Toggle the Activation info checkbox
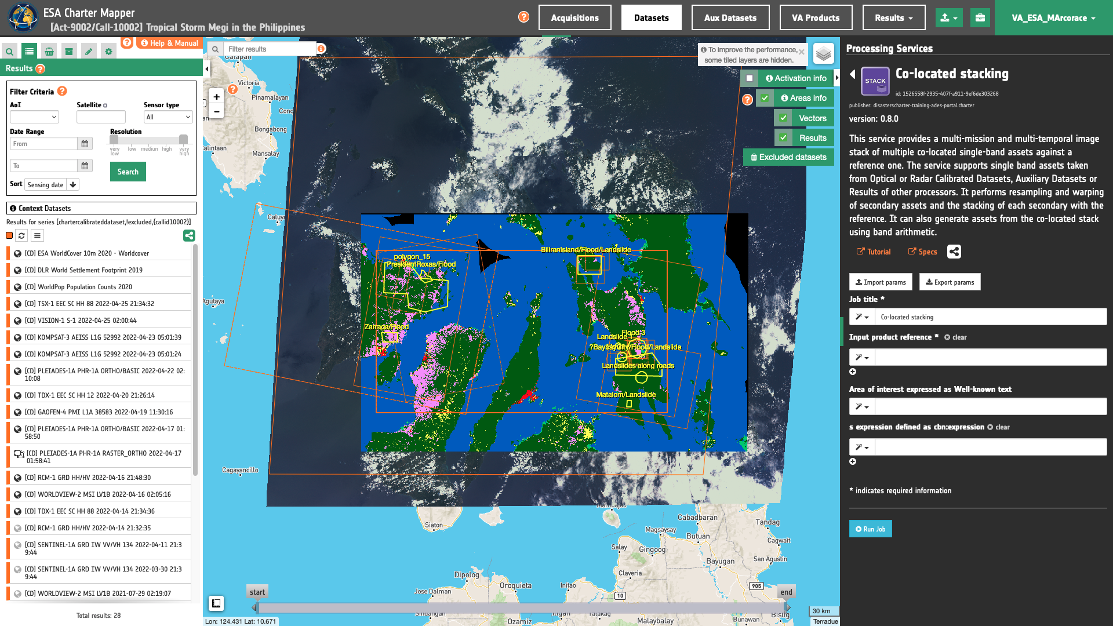Screen dimensions: 1113x626 [750, 78]
